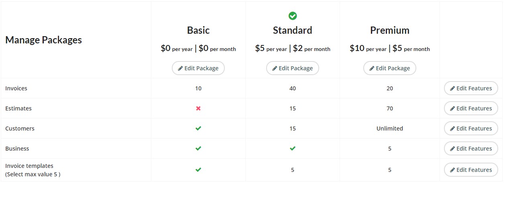Click Standard Invoices value 40
The height and width of the screenshot is (200, 505).
(293, 88)
